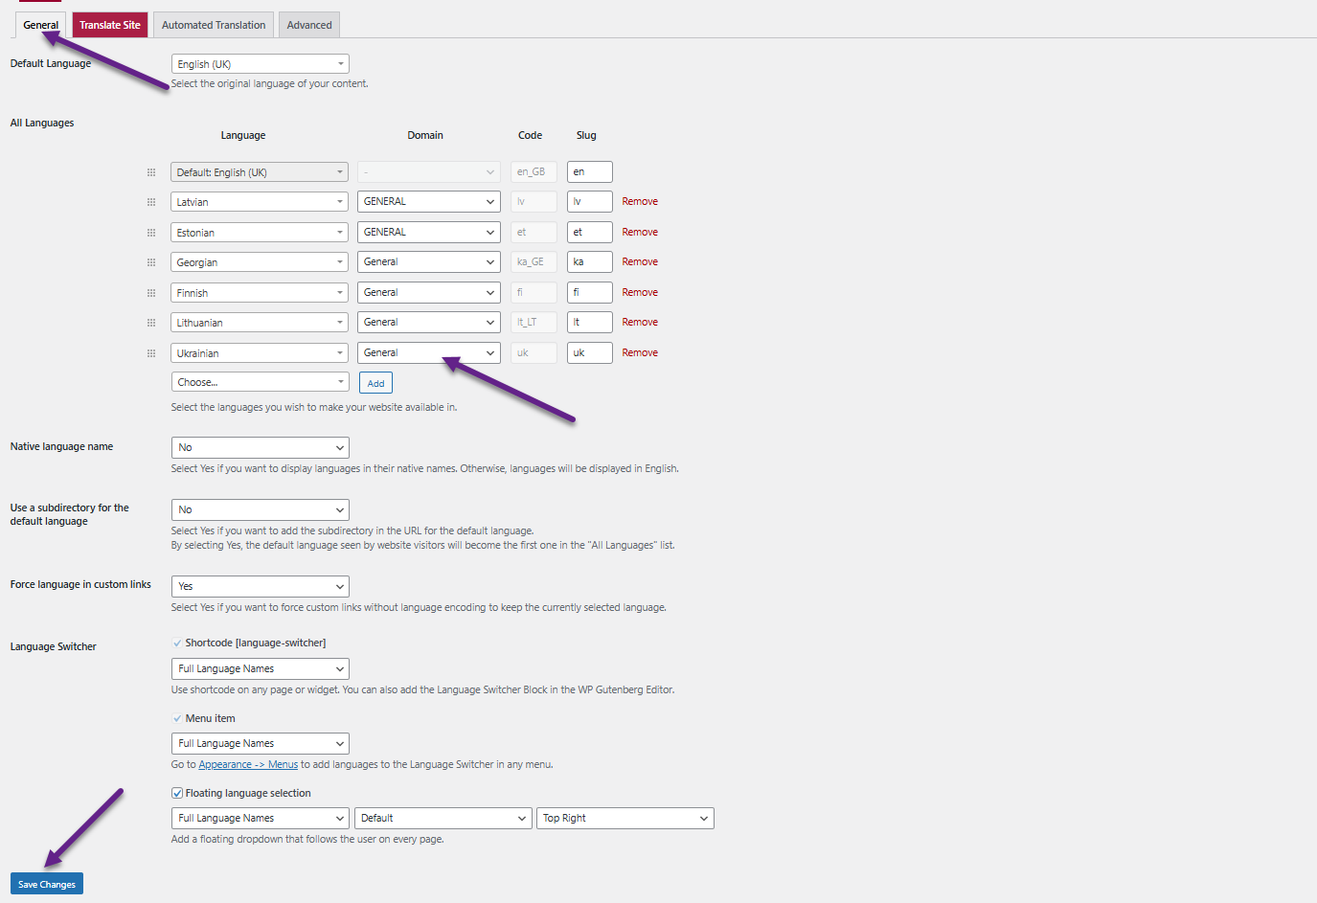1317x903 pixels.
Task: Click the en_GB code field
Action: point(534,171)
